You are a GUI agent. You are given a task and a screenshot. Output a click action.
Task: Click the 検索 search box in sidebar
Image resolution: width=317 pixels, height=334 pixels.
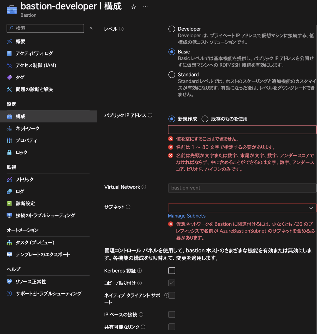[x=45, y=28]
